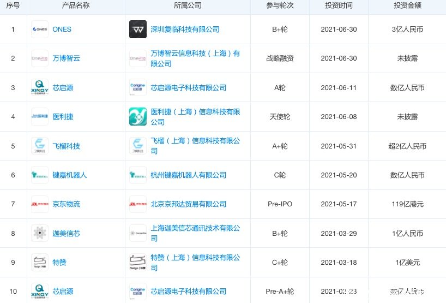
Task: Open the 飞榴科技 product link
Action: tap(67, 146)
